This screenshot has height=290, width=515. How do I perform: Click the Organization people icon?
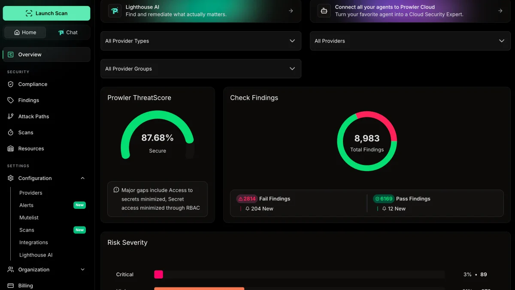click(11, 270)
